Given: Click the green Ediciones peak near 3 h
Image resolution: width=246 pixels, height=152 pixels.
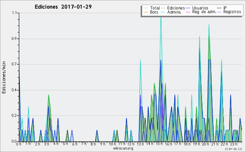Looking at the screenshot, I should click(49, 95).
